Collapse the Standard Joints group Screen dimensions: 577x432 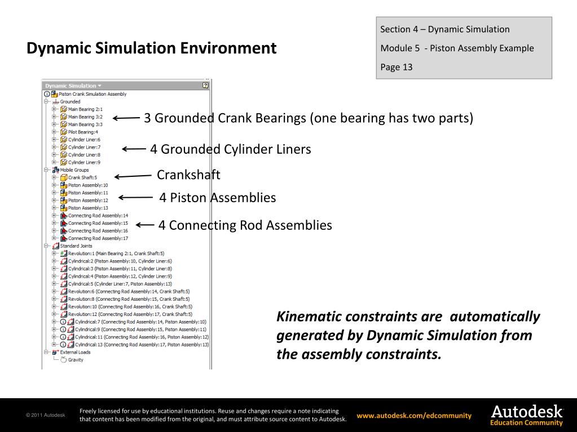coord(46,246)
